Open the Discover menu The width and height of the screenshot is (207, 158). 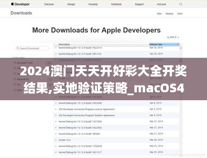pyautogui.click(x=49, y=4)
